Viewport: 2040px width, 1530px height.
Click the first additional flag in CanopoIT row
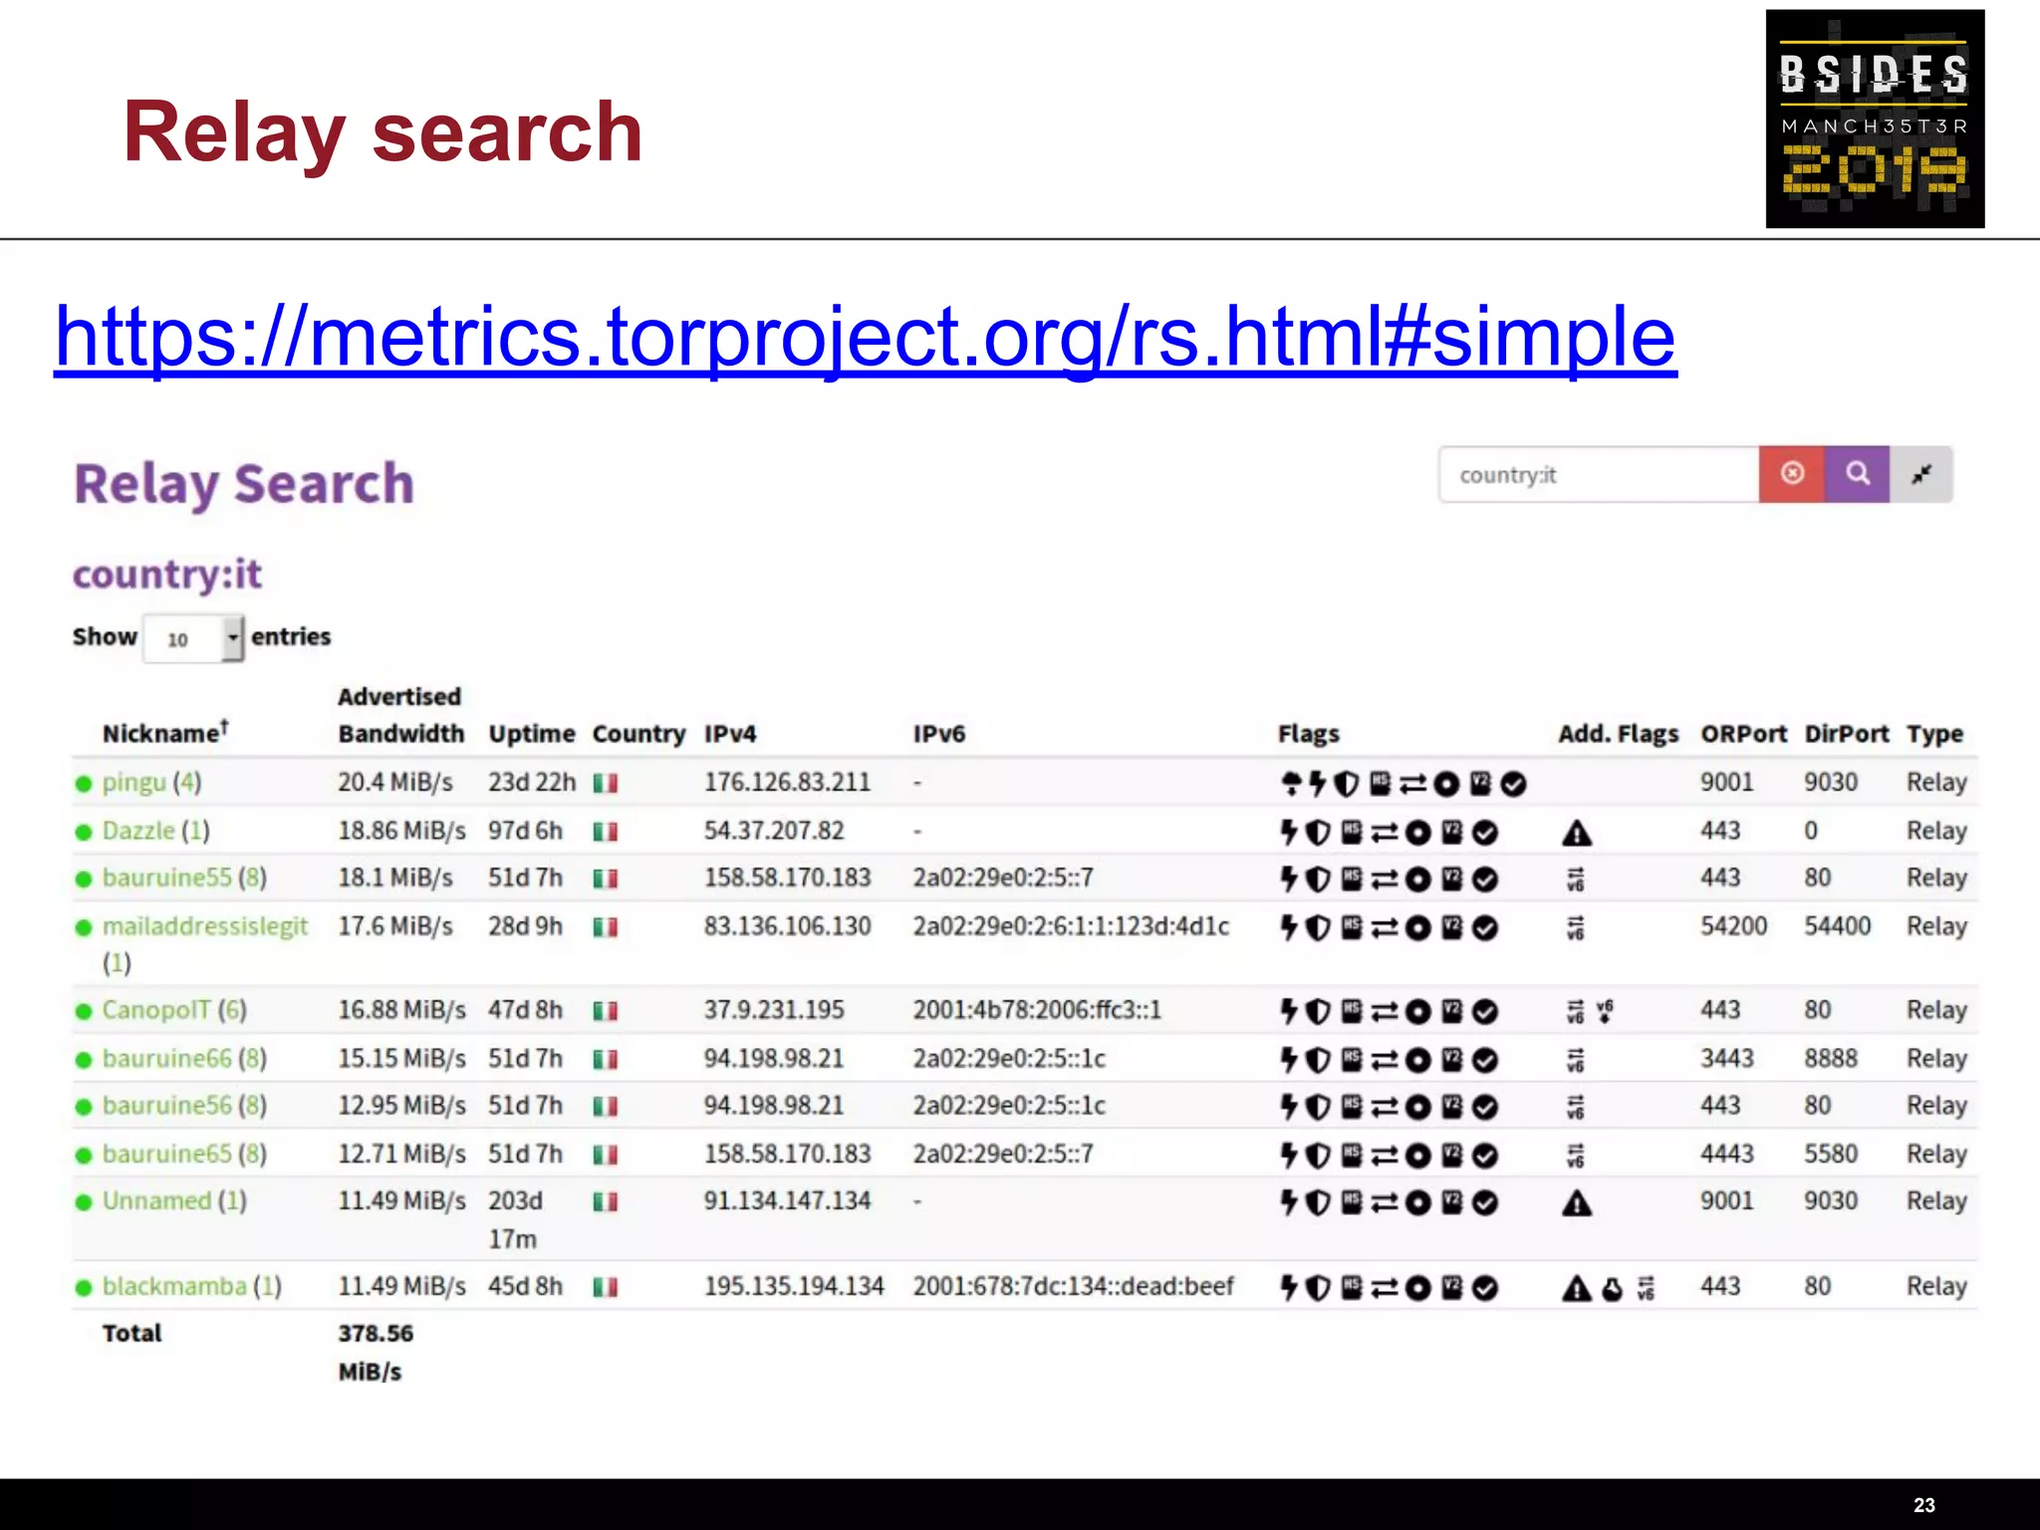[1575, 1012]
